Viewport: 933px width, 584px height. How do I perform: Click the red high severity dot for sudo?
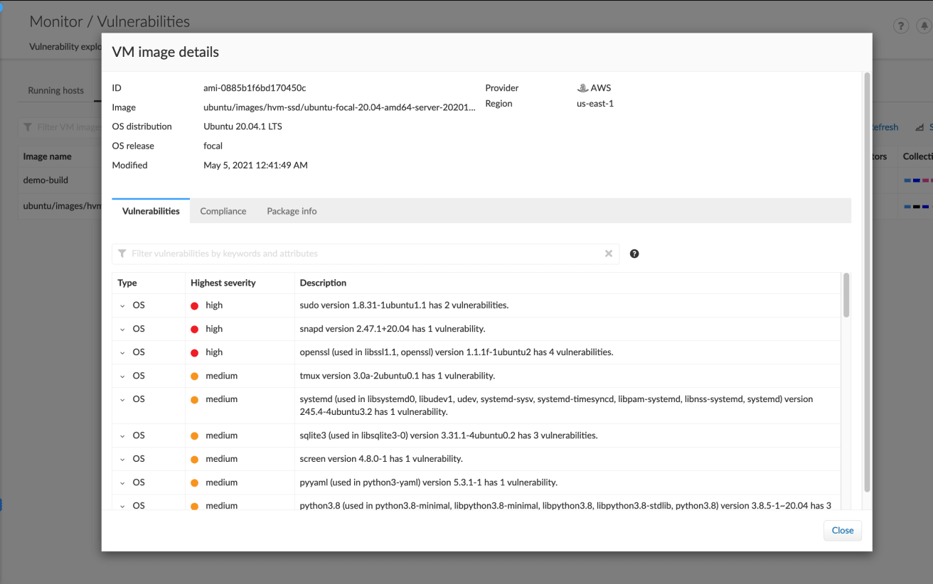(x=193, y=305)
